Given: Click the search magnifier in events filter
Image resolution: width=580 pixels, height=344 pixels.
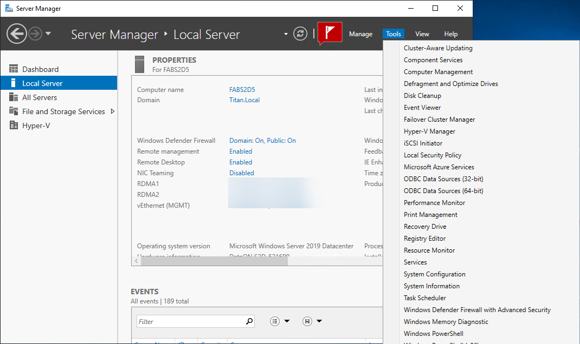Looking at the screenshot, I should tap(249, 321).
